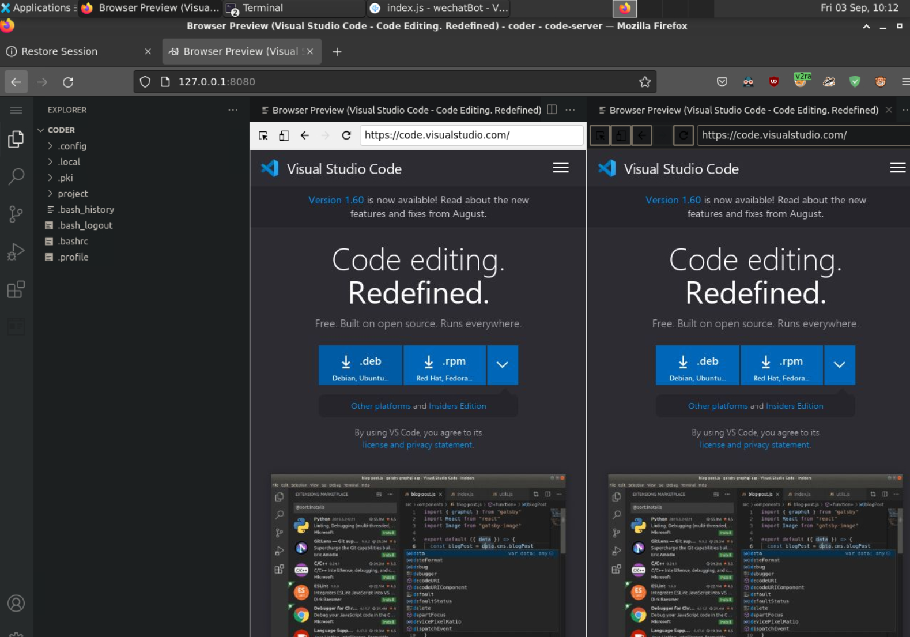The height and width of the screenshot is (637, 910).
Task: Open Insiders Edition link on left webpage
Action: [x=457, y=406]
